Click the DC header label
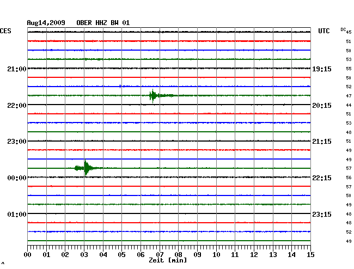This screenshot has height=269, width=354. coord(343,29)
